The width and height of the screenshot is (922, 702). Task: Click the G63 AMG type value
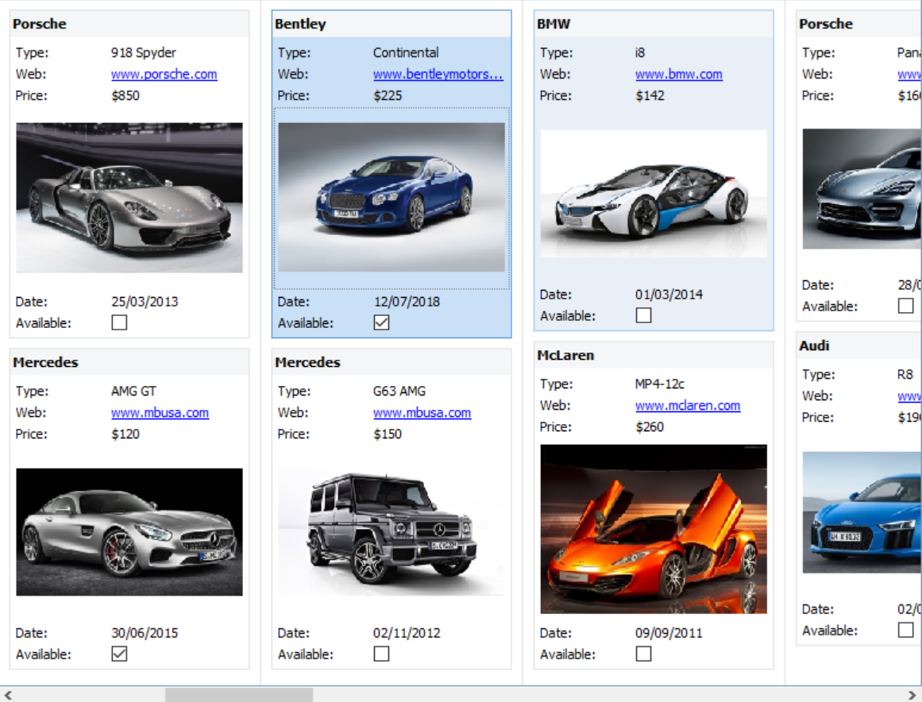point(399,391)
